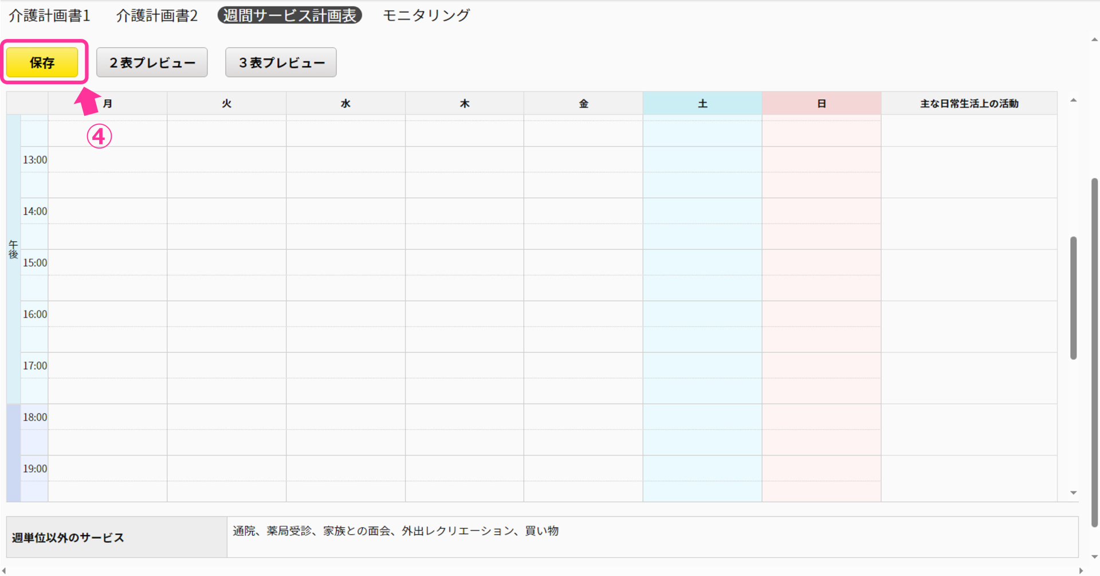Click the schedule table vertical scrollbar thumb

pyautogui.click(x=1073, y=298)
